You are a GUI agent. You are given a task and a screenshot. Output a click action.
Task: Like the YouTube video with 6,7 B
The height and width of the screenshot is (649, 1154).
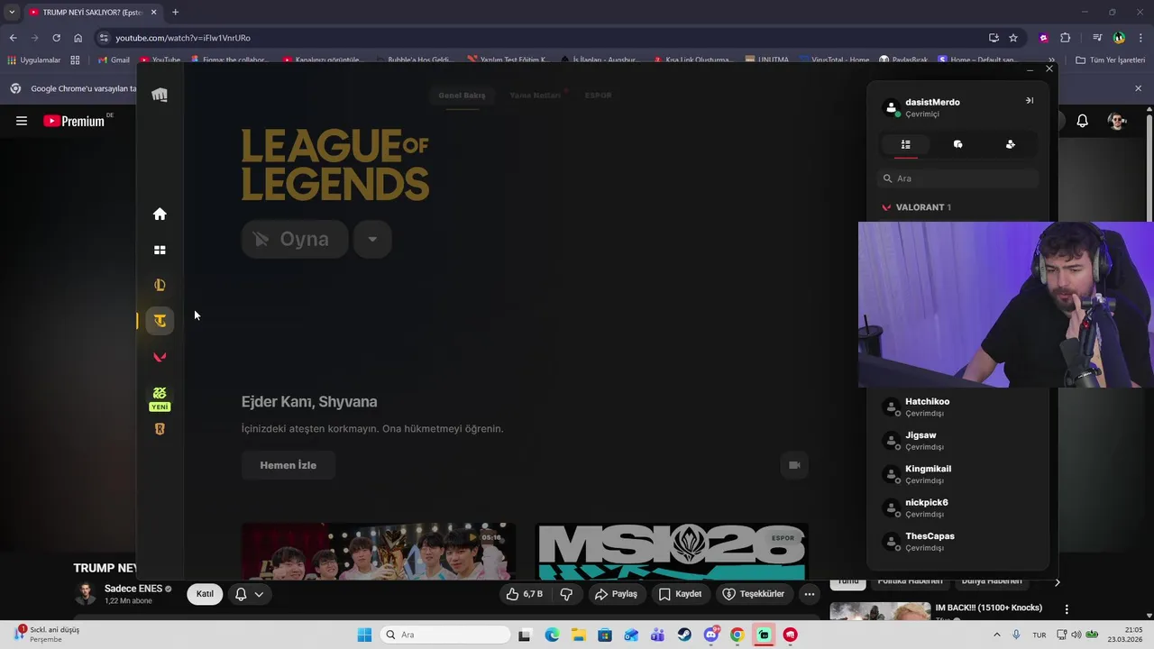[x=525, y=594]
